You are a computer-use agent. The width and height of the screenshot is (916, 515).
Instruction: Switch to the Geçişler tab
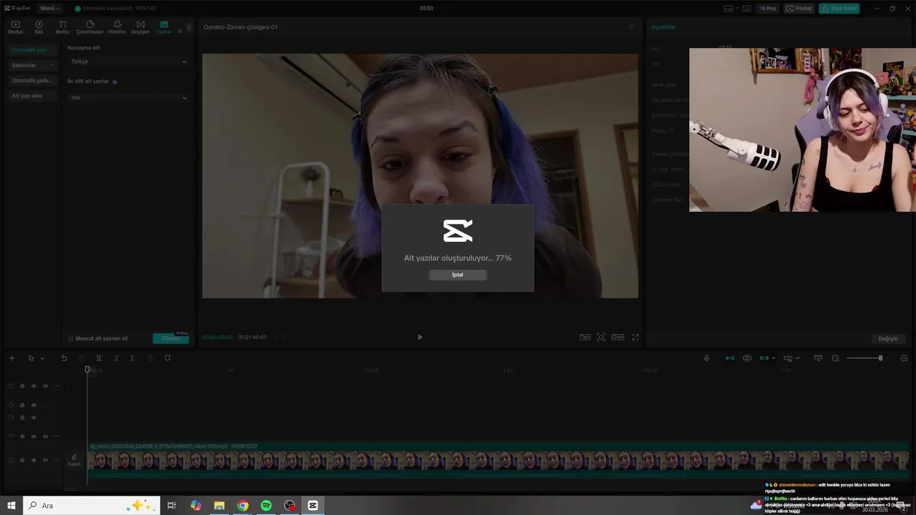click(x=140, y=27)
